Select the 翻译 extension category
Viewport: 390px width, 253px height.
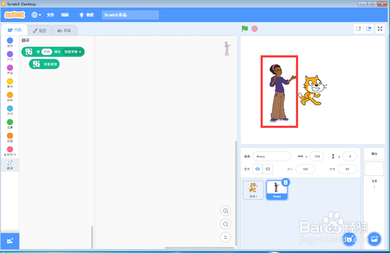[x=10, y=165]
